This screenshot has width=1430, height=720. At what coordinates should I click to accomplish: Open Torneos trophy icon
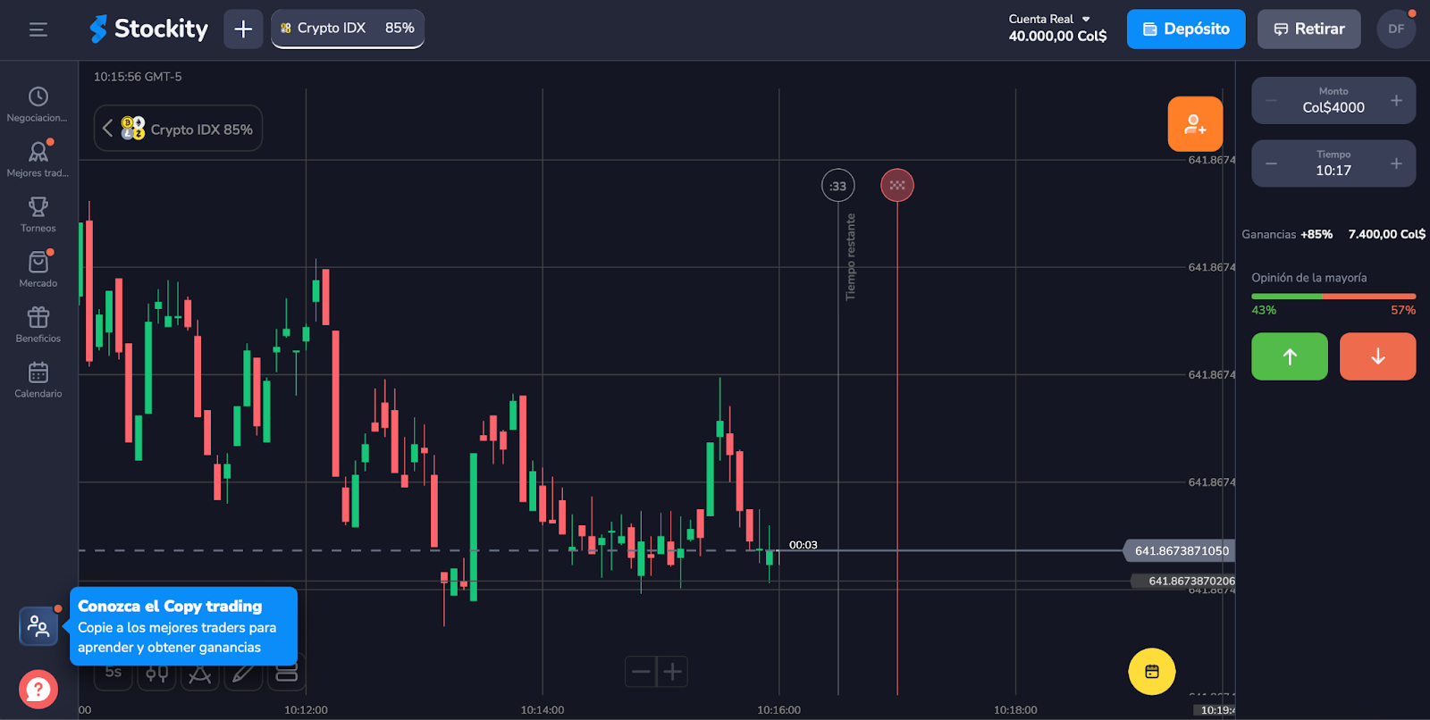coord(38,214)
